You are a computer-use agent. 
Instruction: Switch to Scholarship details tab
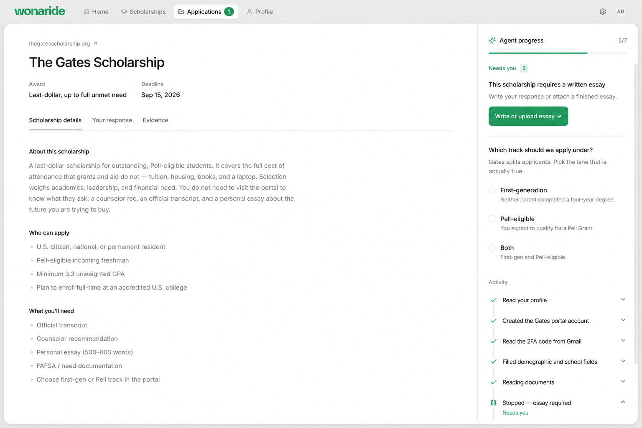(x=55, y=120)
